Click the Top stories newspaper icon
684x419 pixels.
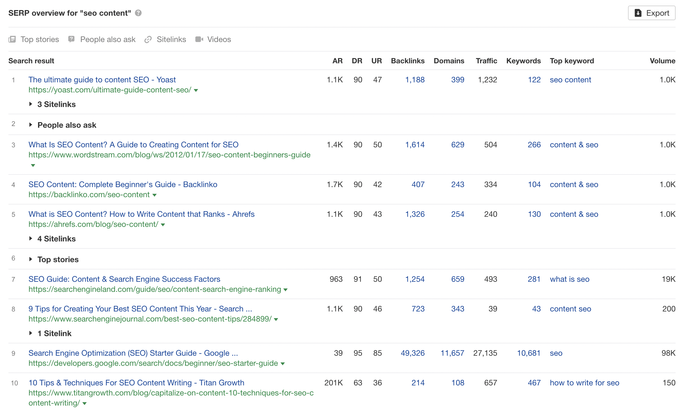(12, 39)
